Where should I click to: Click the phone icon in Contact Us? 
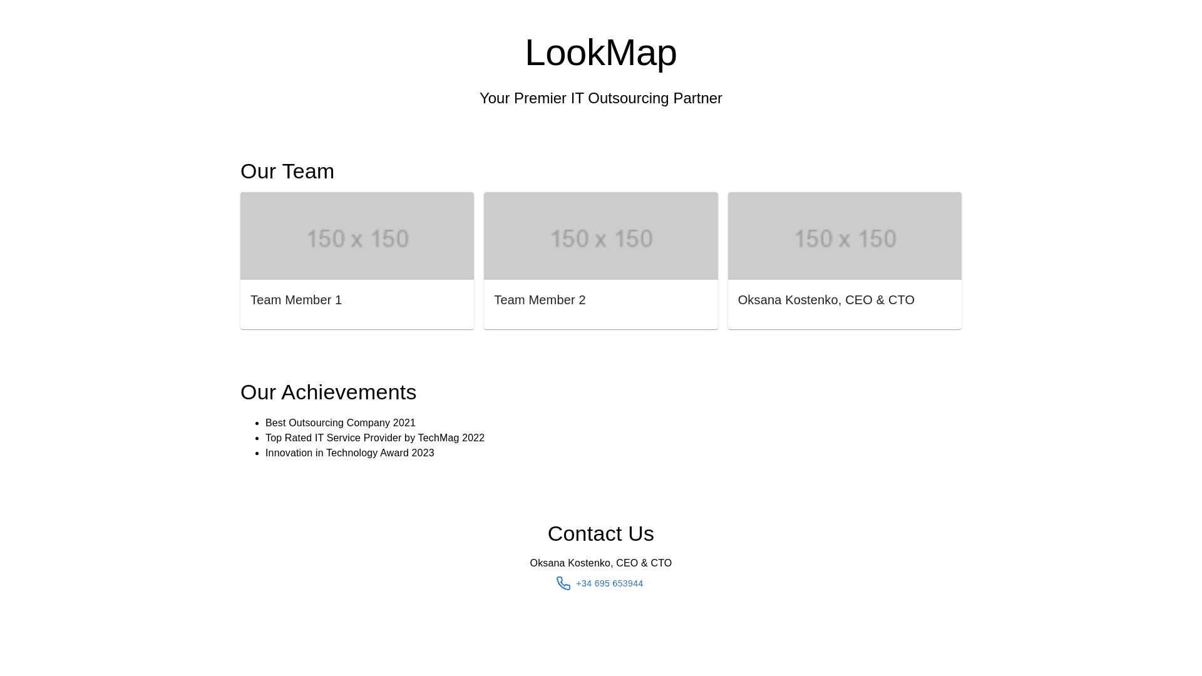(x=563, y=583)
